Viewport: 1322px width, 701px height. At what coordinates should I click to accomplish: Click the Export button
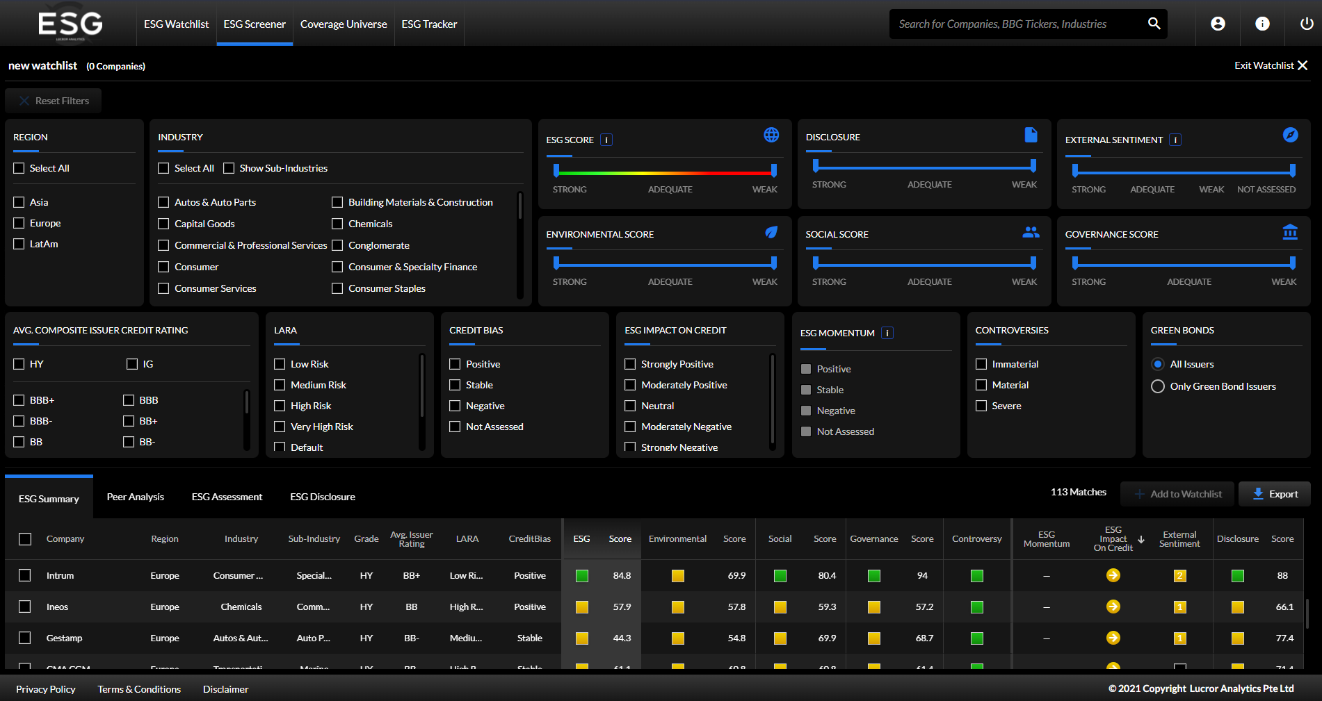[1275, 494]
